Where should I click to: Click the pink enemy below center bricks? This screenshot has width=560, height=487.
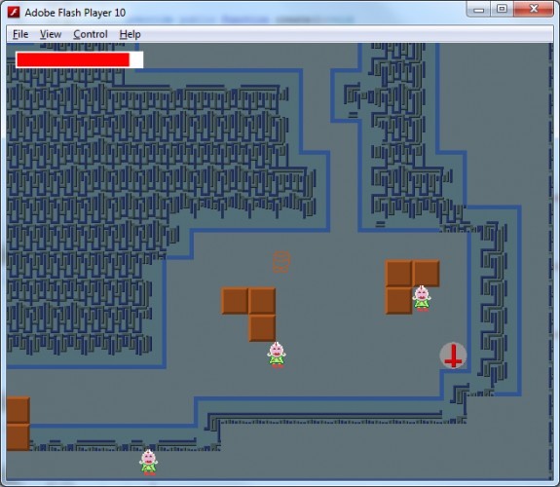pyautogui.click(x=277, y=355)
